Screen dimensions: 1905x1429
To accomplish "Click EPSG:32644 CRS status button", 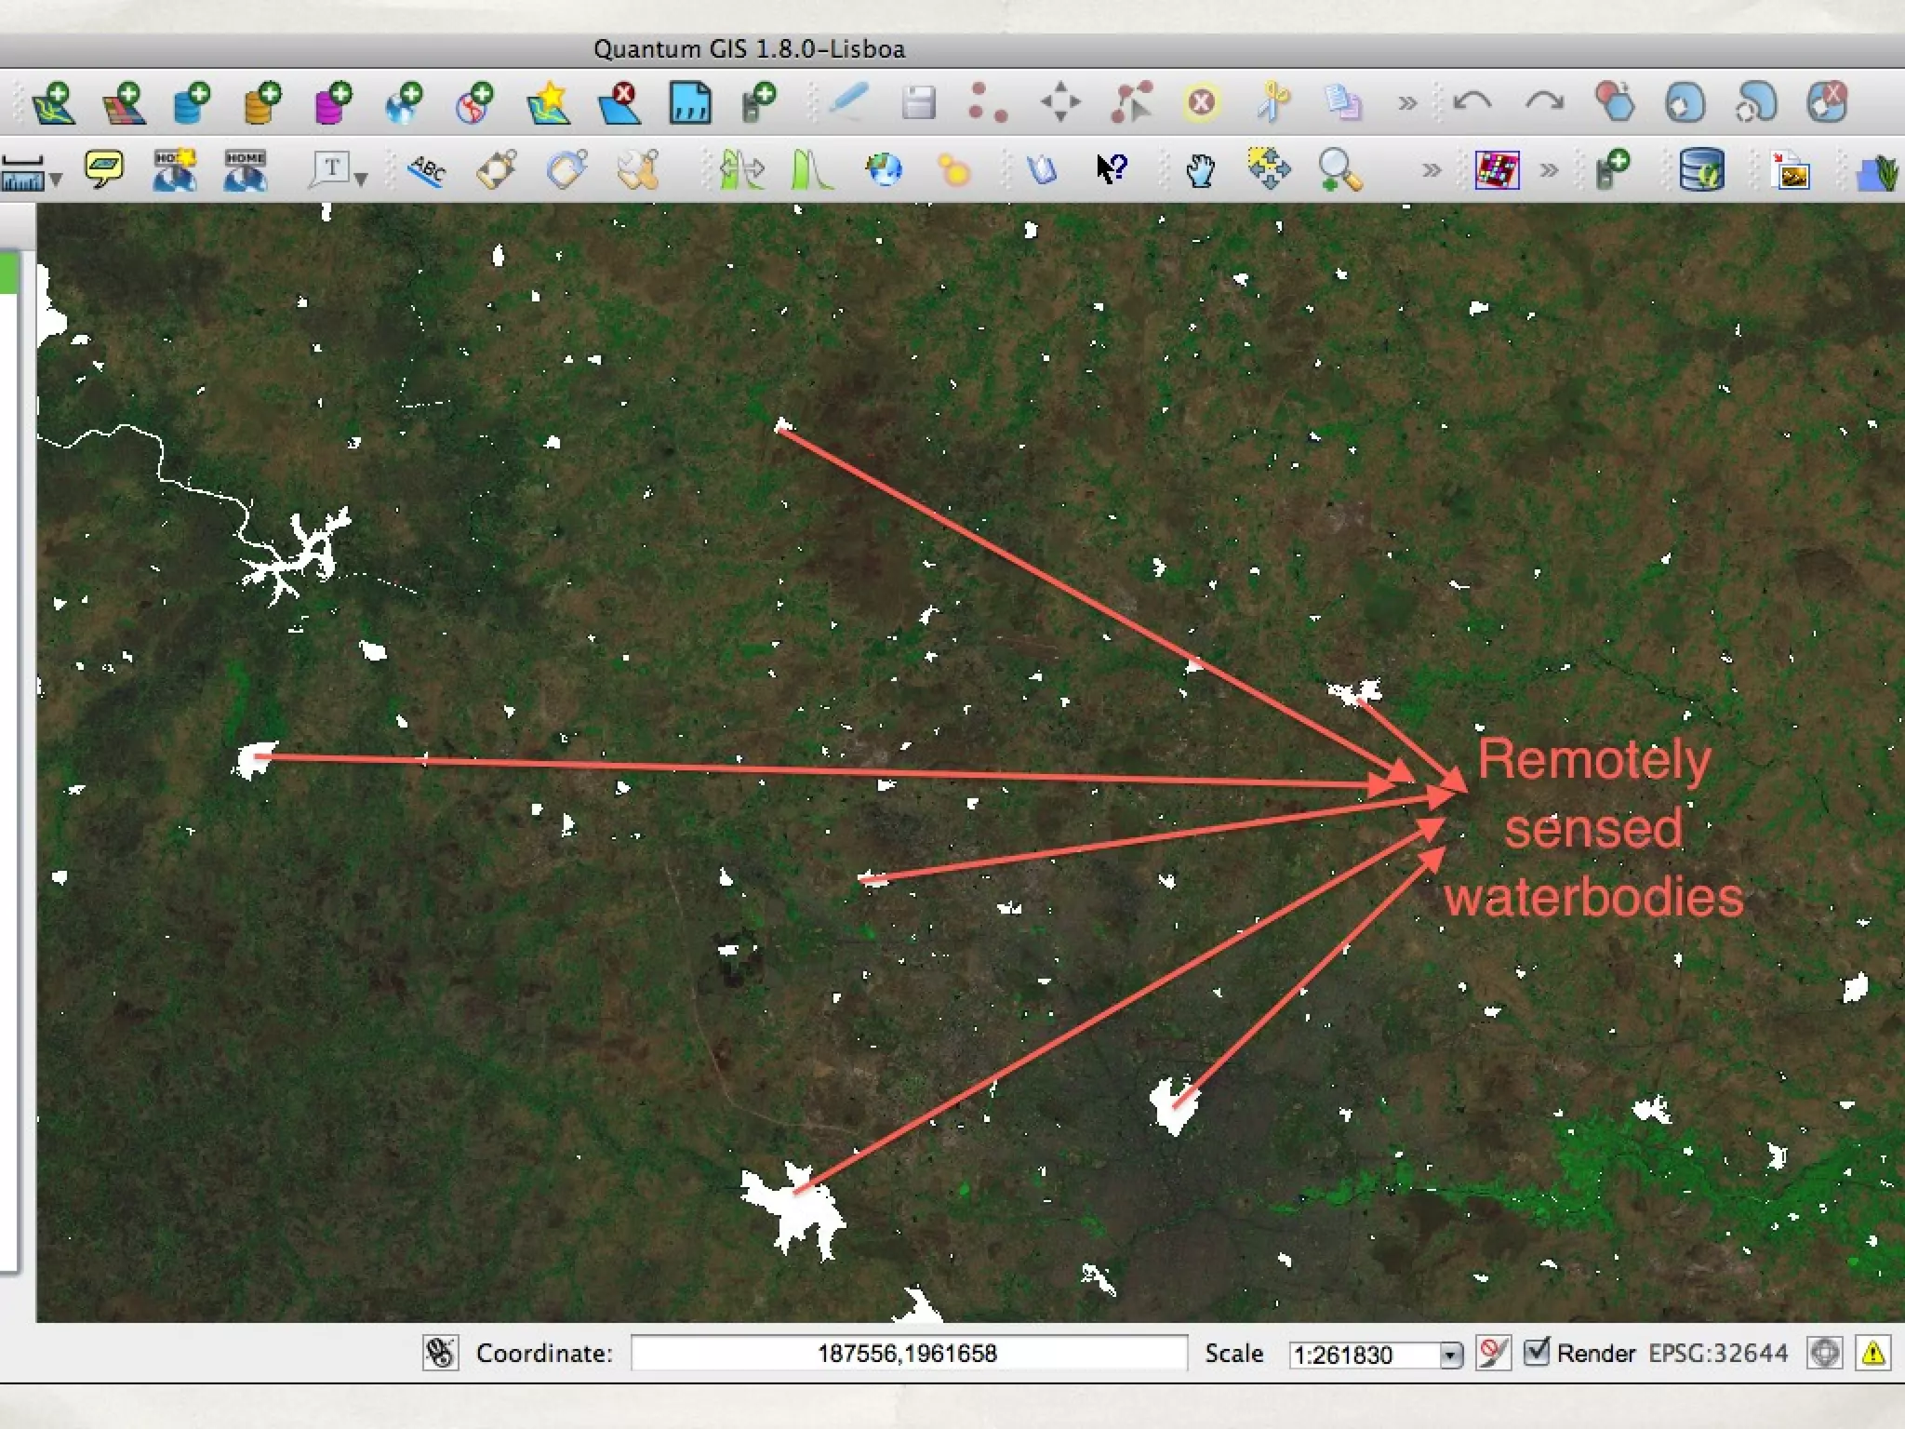I will coord(1718,1353).
